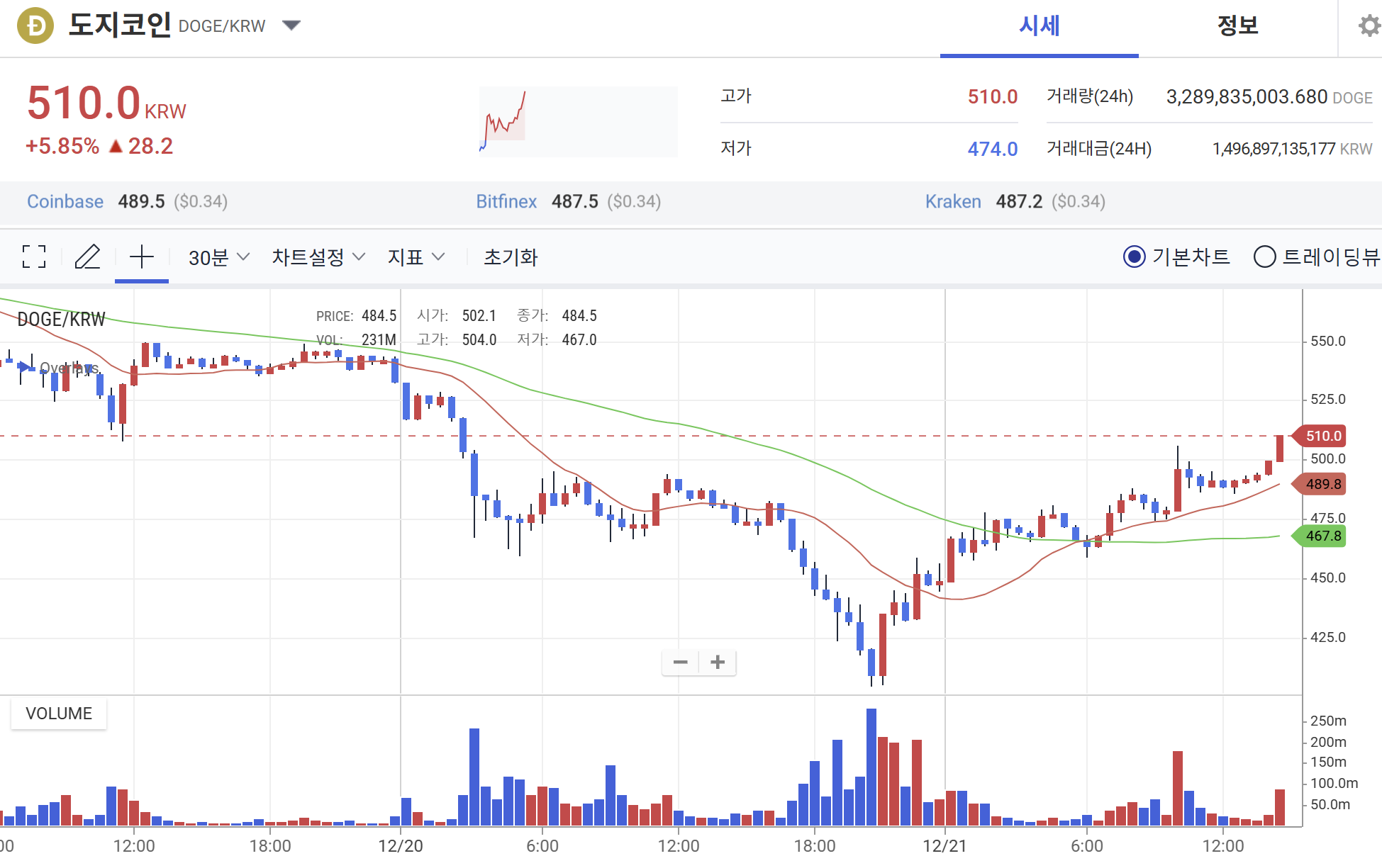Open the settings gear icon

[x=1369, y=26]
